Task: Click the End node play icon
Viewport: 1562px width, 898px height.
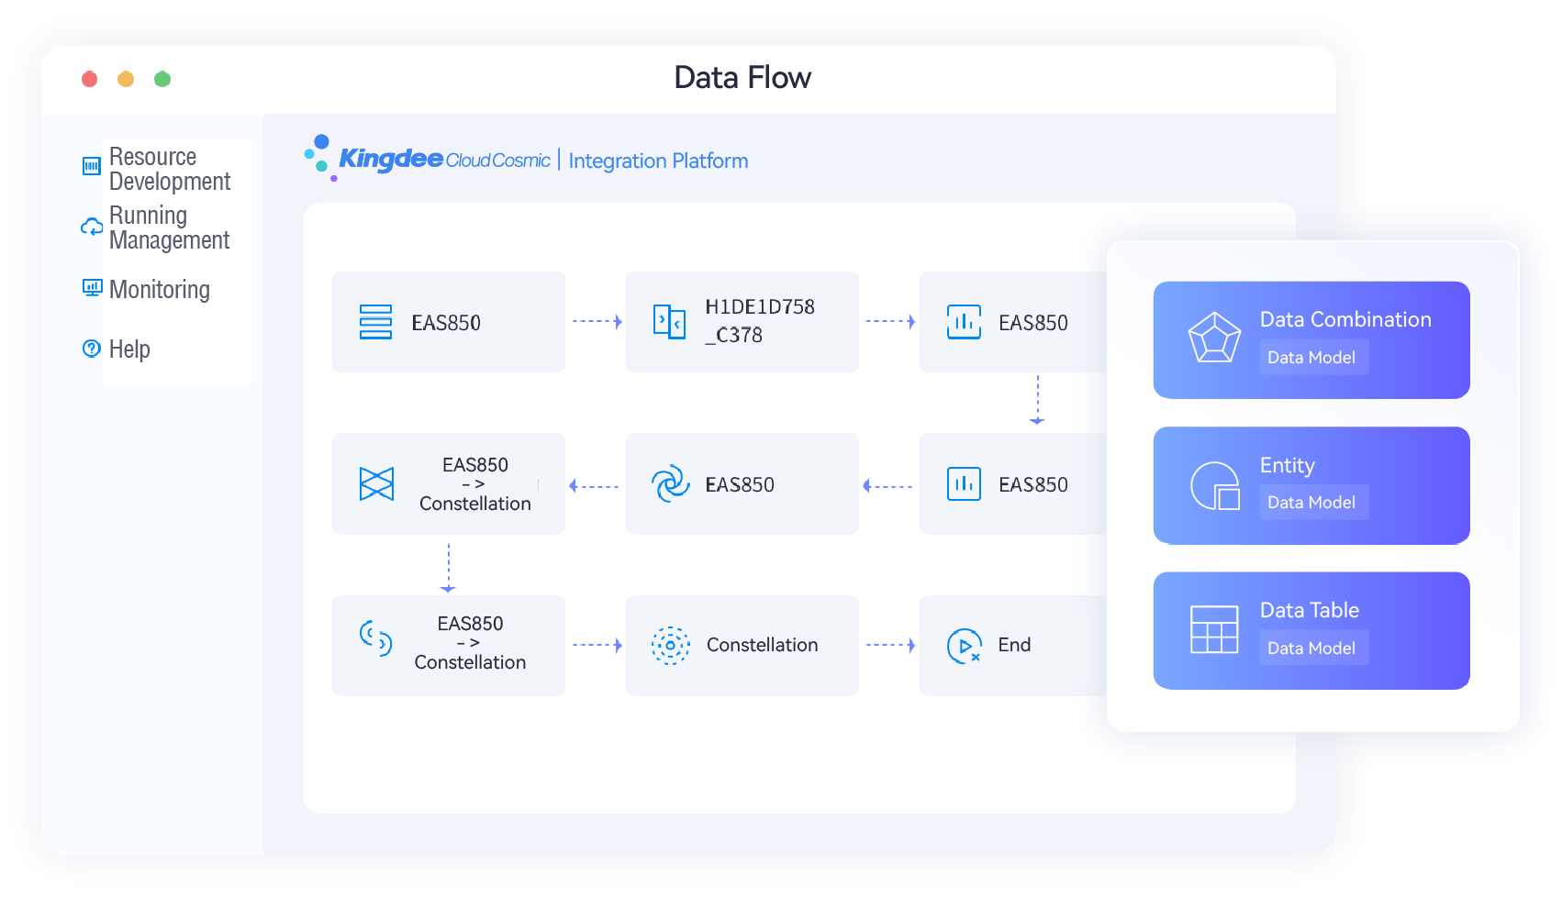Action: point(964,646)
